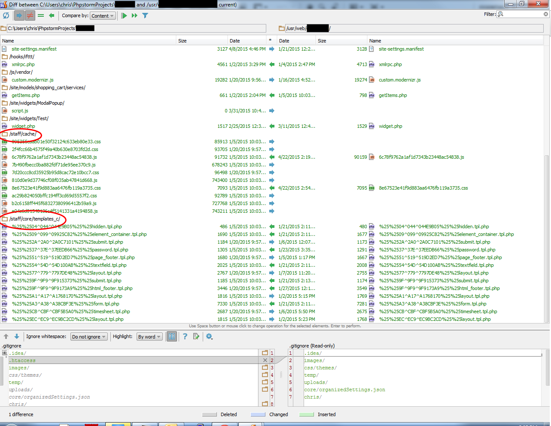This screenshot has height=426, width=551.
Task: Toggle side-by-side viewer mode icon
Action: pos(171,336)
